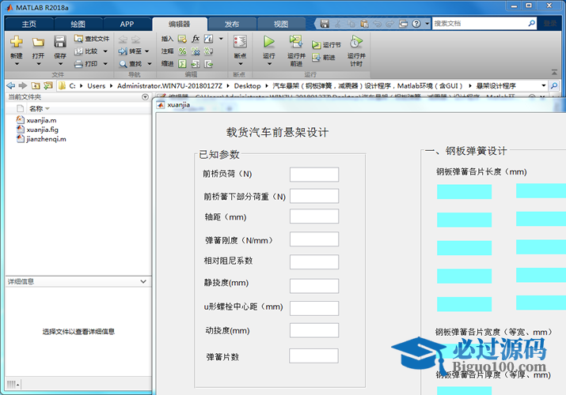Click the Run and Time (运行并计时) icon
The height and width of the screenshot is (395, 566).
click(356, 42)
